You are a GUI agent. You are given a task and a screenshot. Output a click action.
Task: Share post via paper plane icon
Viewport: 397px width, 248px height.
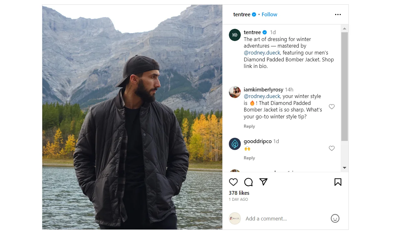[x=263, y=182]
